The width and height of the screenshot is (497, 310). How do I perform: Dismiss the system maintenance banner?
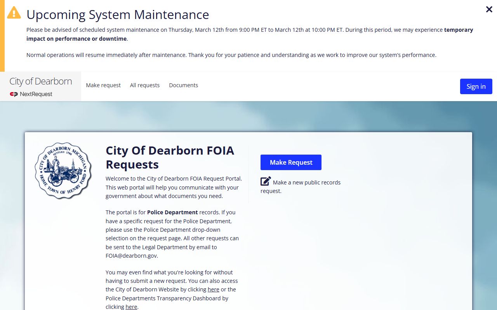click(489, 9)
